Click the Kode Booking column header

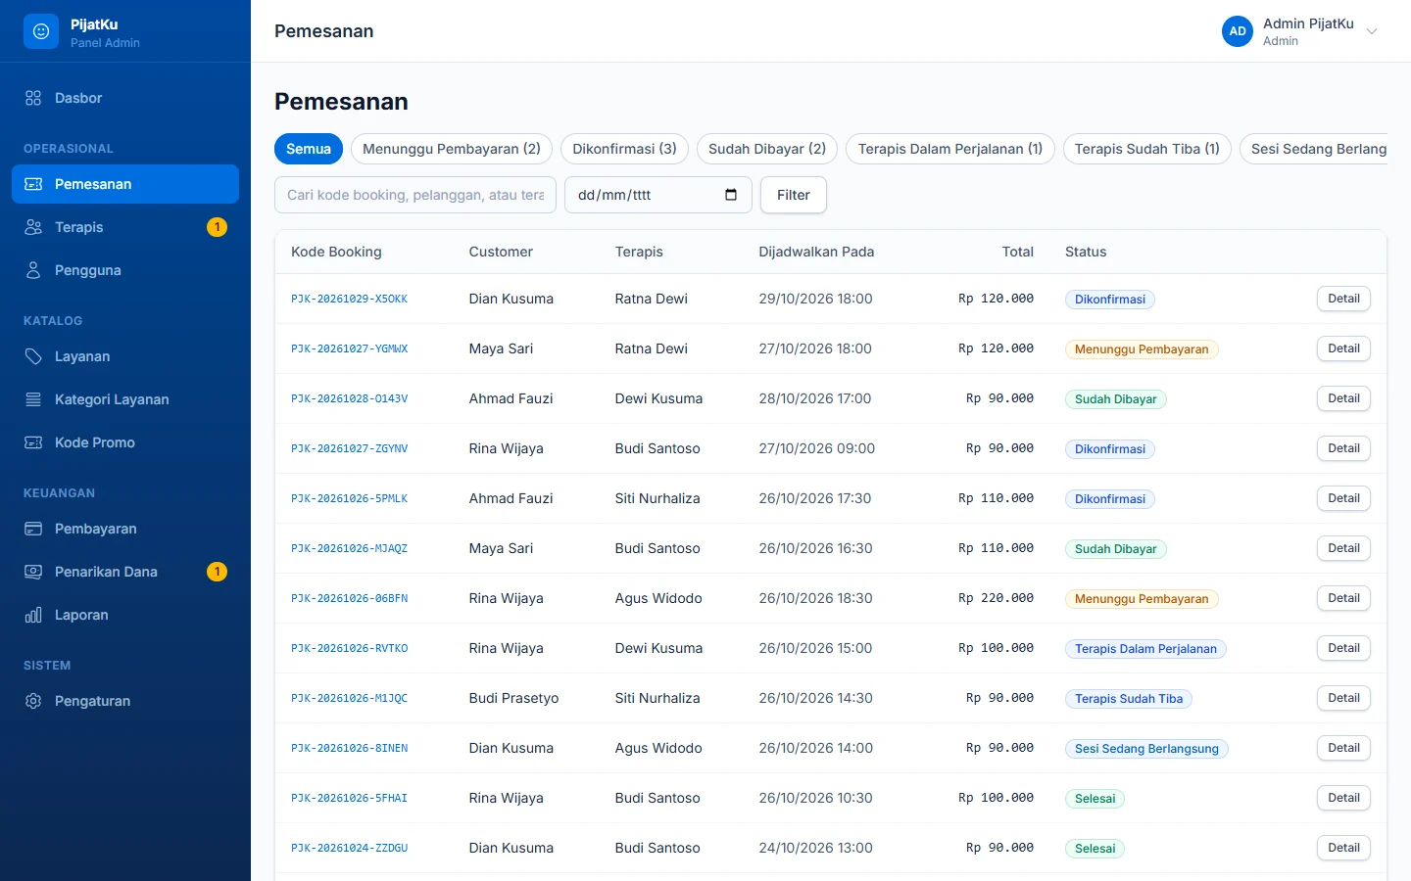pyautogui.click(x=336, y=252)
